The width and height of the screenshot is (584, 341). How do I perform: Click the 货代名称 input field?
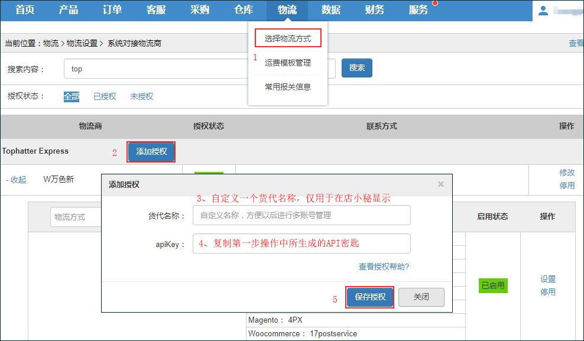click(x=301, y=215)
